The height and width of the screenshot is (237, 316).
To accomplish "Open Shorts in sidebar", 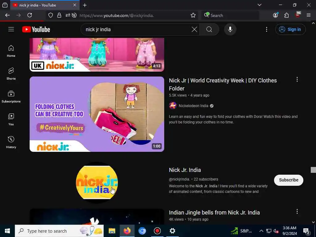I will [x=11, y=74].
